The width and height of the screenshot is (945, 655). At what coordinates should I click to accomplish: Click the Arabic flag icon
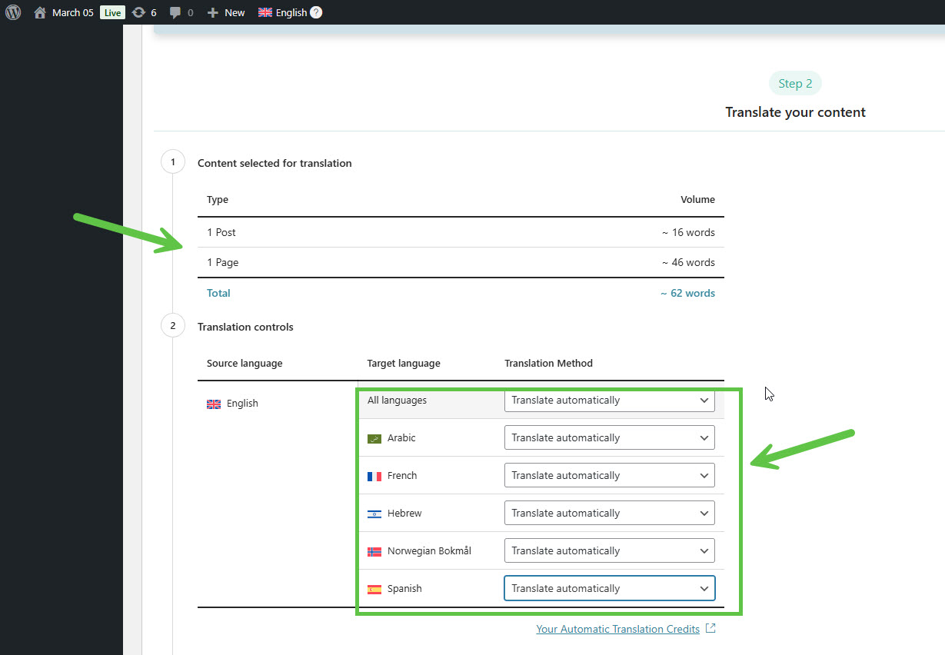coord(374,438)
